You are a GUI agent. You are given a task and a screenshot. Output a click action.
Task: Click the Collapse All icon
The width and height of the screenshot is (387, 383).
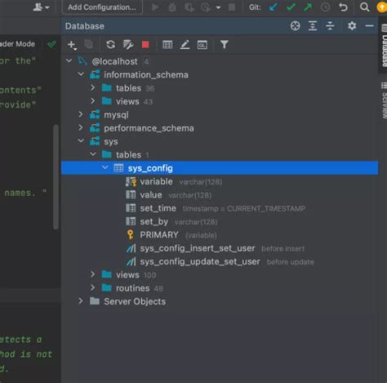[330, 26]
